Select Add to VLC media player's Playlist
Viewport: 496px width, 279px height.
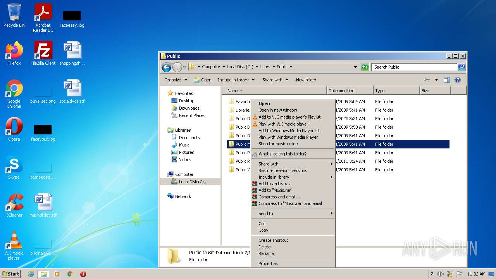tap(293, 117)
